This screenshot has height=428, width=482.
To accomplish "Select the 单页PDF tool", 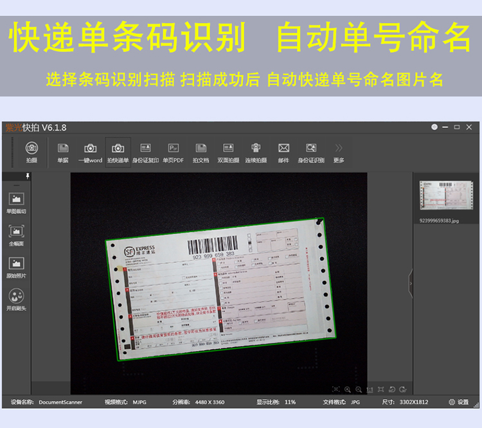I will tap(173, 152).
